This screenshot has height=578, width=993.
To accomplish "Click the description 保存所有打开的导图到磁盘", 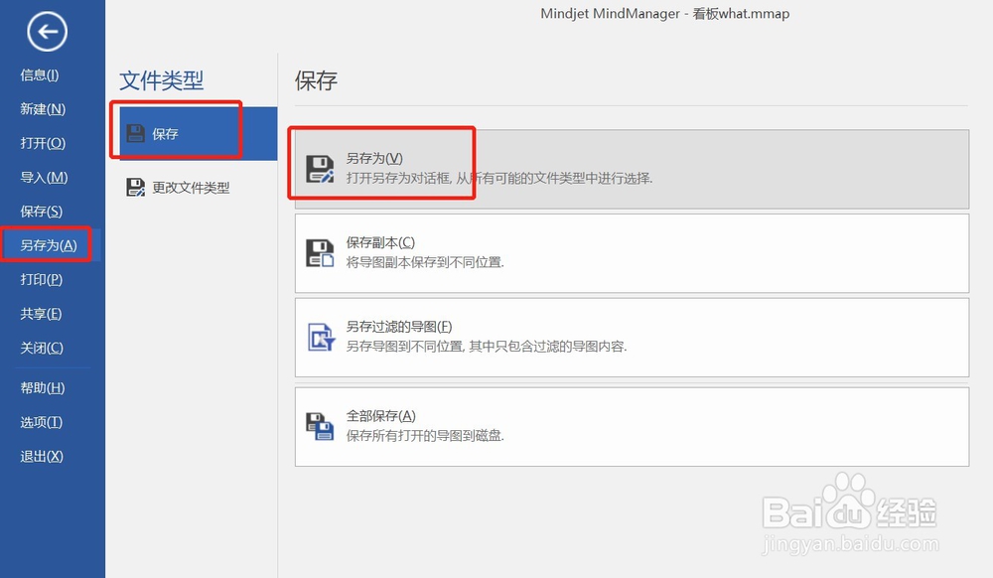I will [425, 436].
